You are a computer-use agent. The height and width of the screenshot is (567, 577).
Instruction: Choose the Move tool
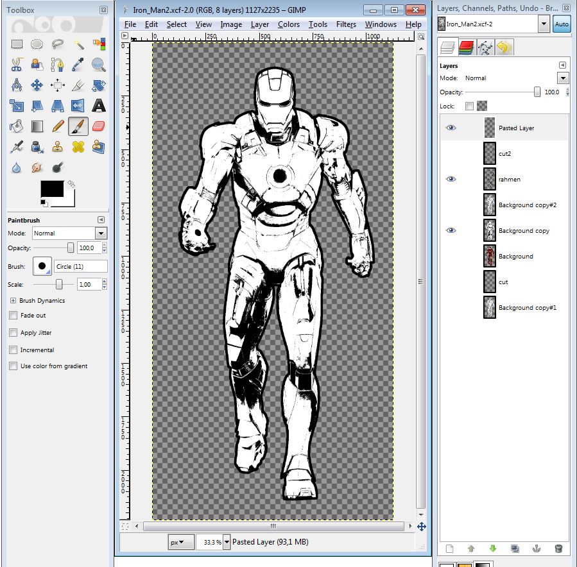[x=37, y=85]
